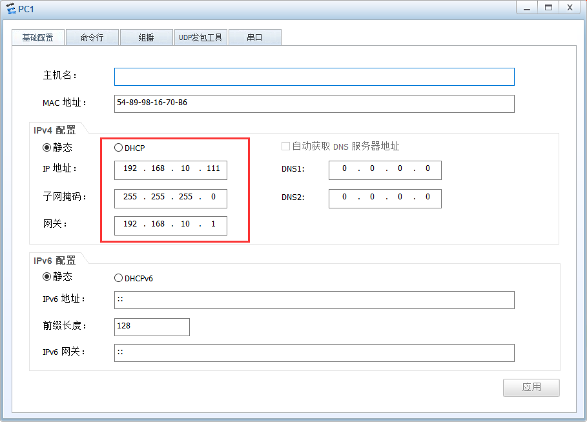
Task: Click the 子网掩码 field 255.255.255.0
Action: (170, 198)
